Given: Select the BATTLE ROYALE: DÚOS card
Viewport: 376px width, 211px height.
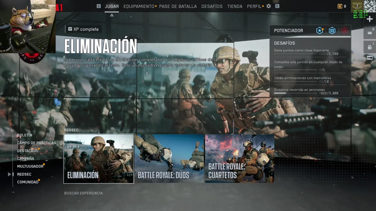Looking at the screenshot, I should [x=169, y=159].
